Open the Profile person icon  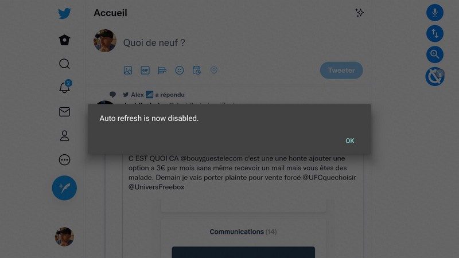(64, 136)
